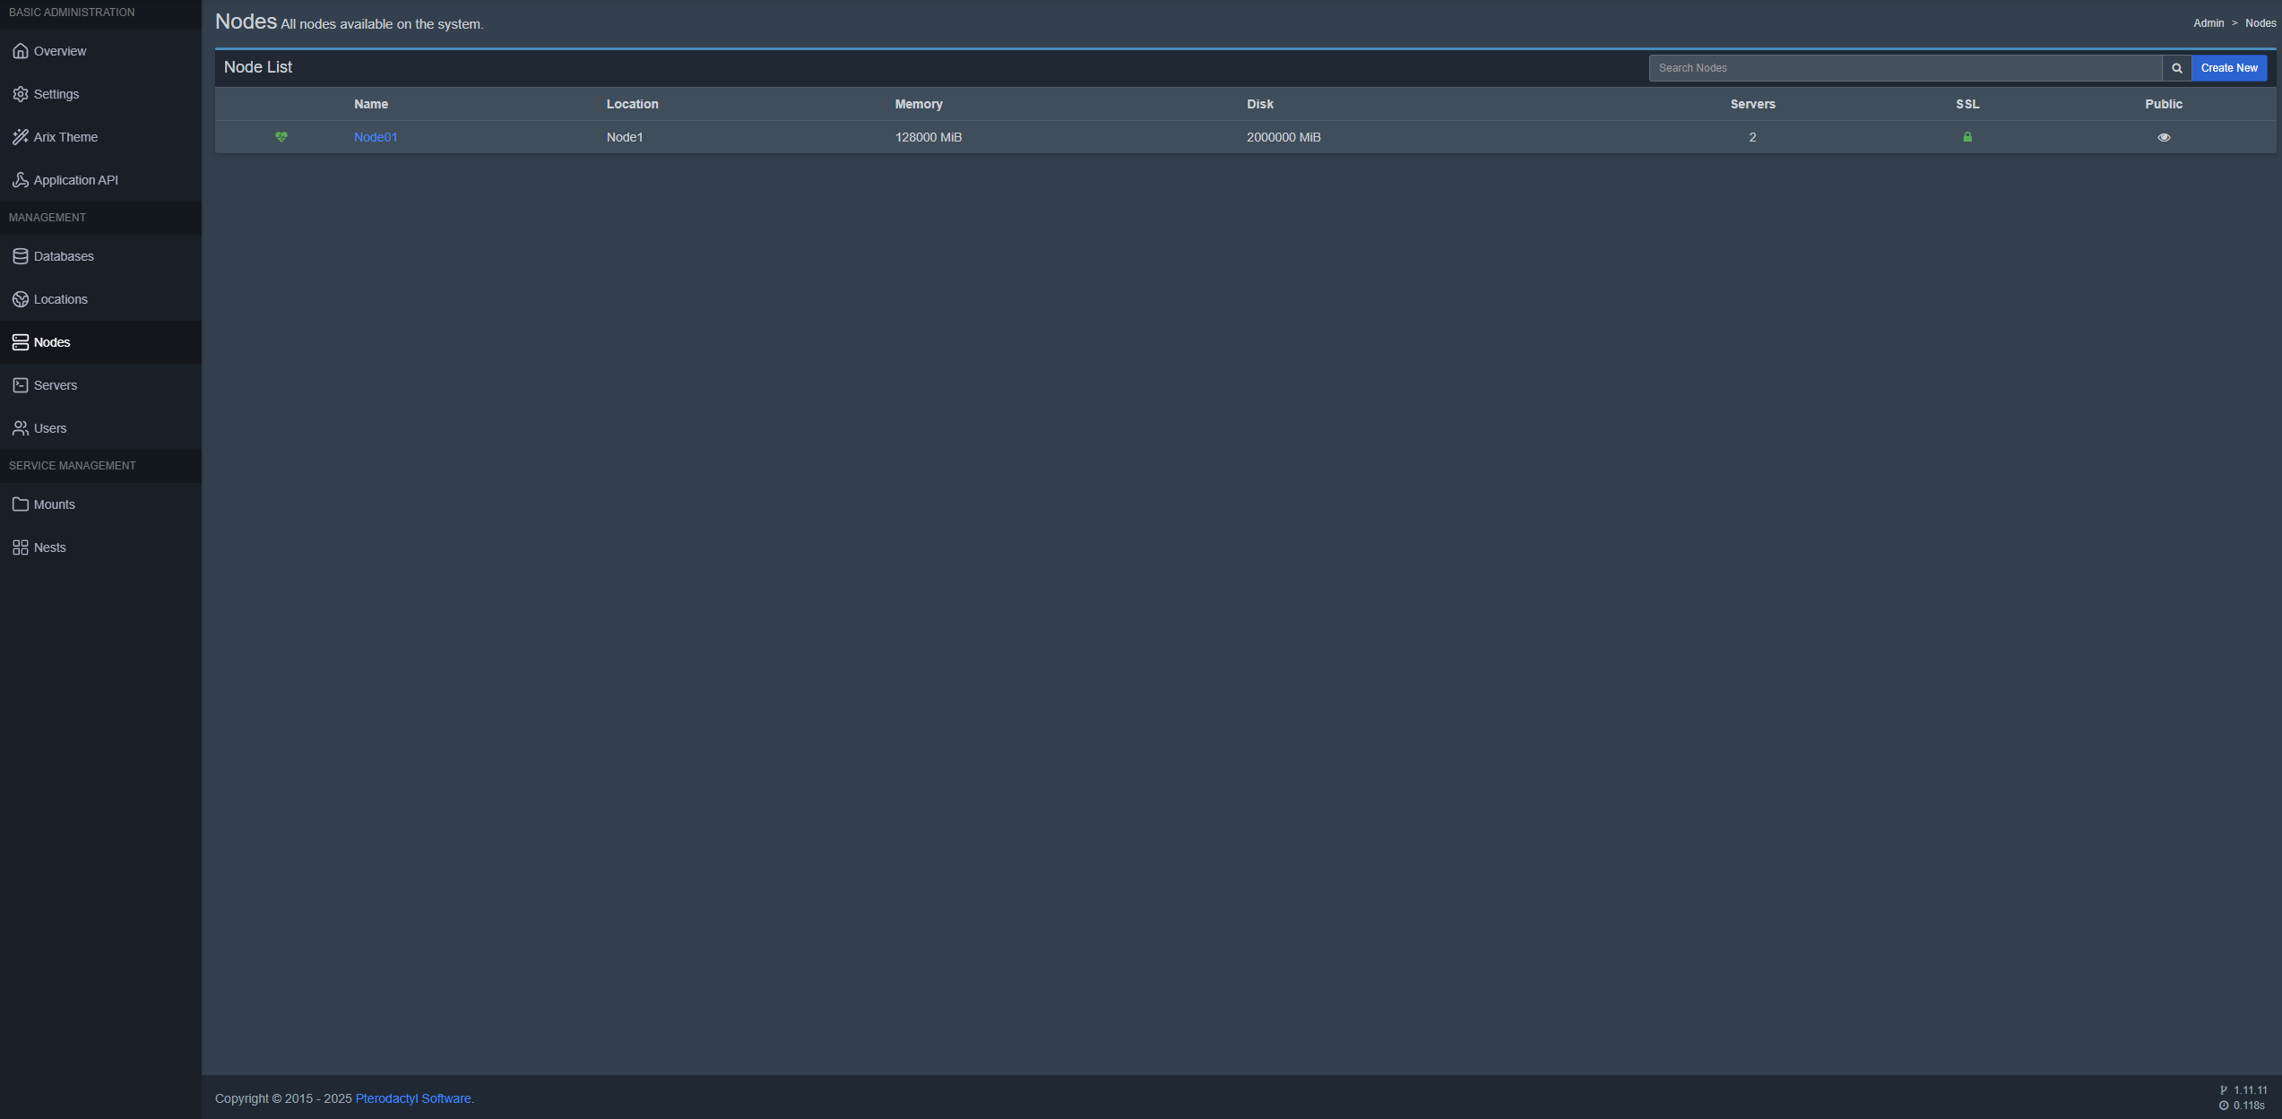Click the Mounts folder icon
2282x1119 pixels.
[x=20, y=504]
